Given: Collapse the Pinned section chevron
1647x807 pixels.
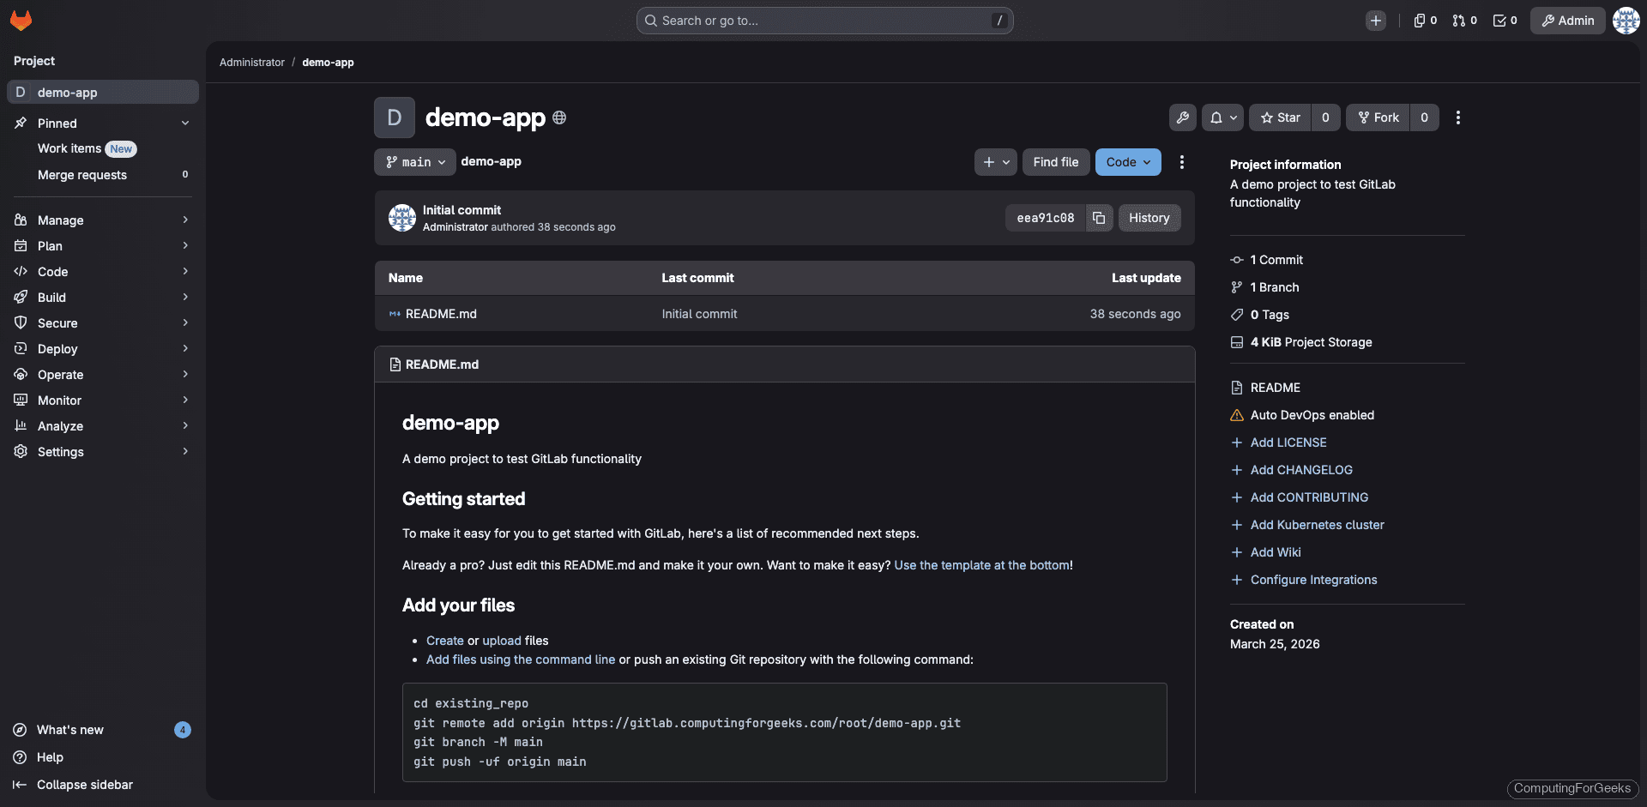Looking at the screenshot, I should click(x=185, y=123).
